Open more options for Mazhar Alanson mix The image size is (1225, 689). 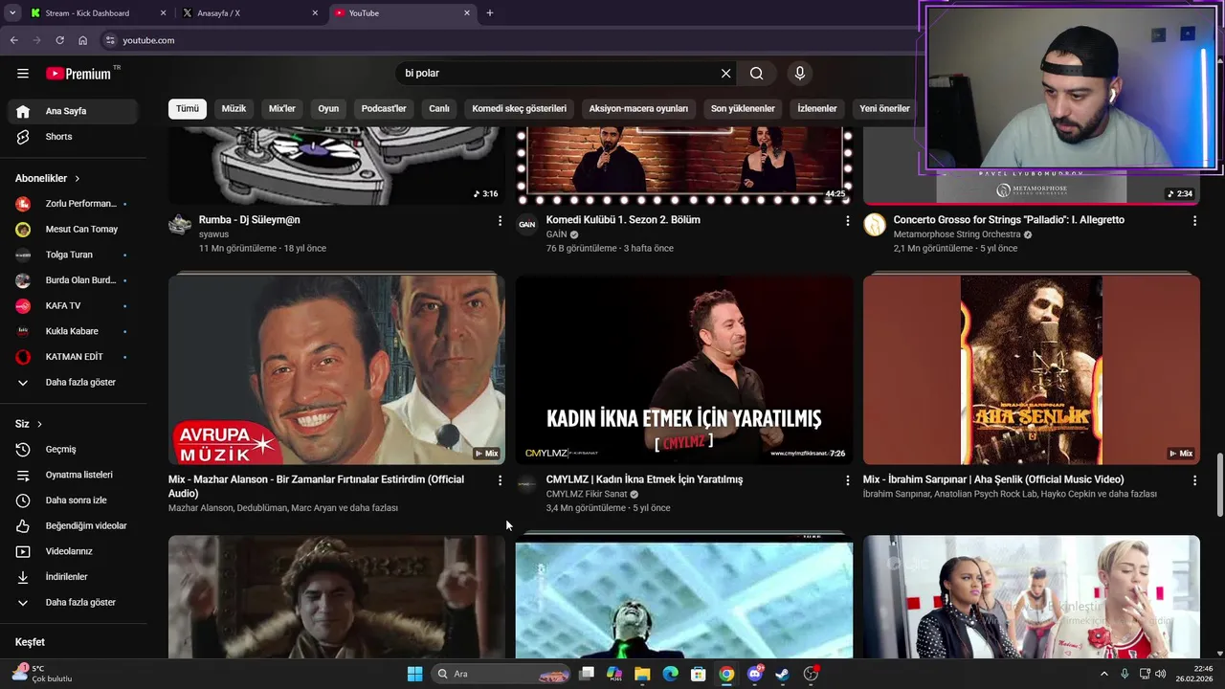click(500, 480)
